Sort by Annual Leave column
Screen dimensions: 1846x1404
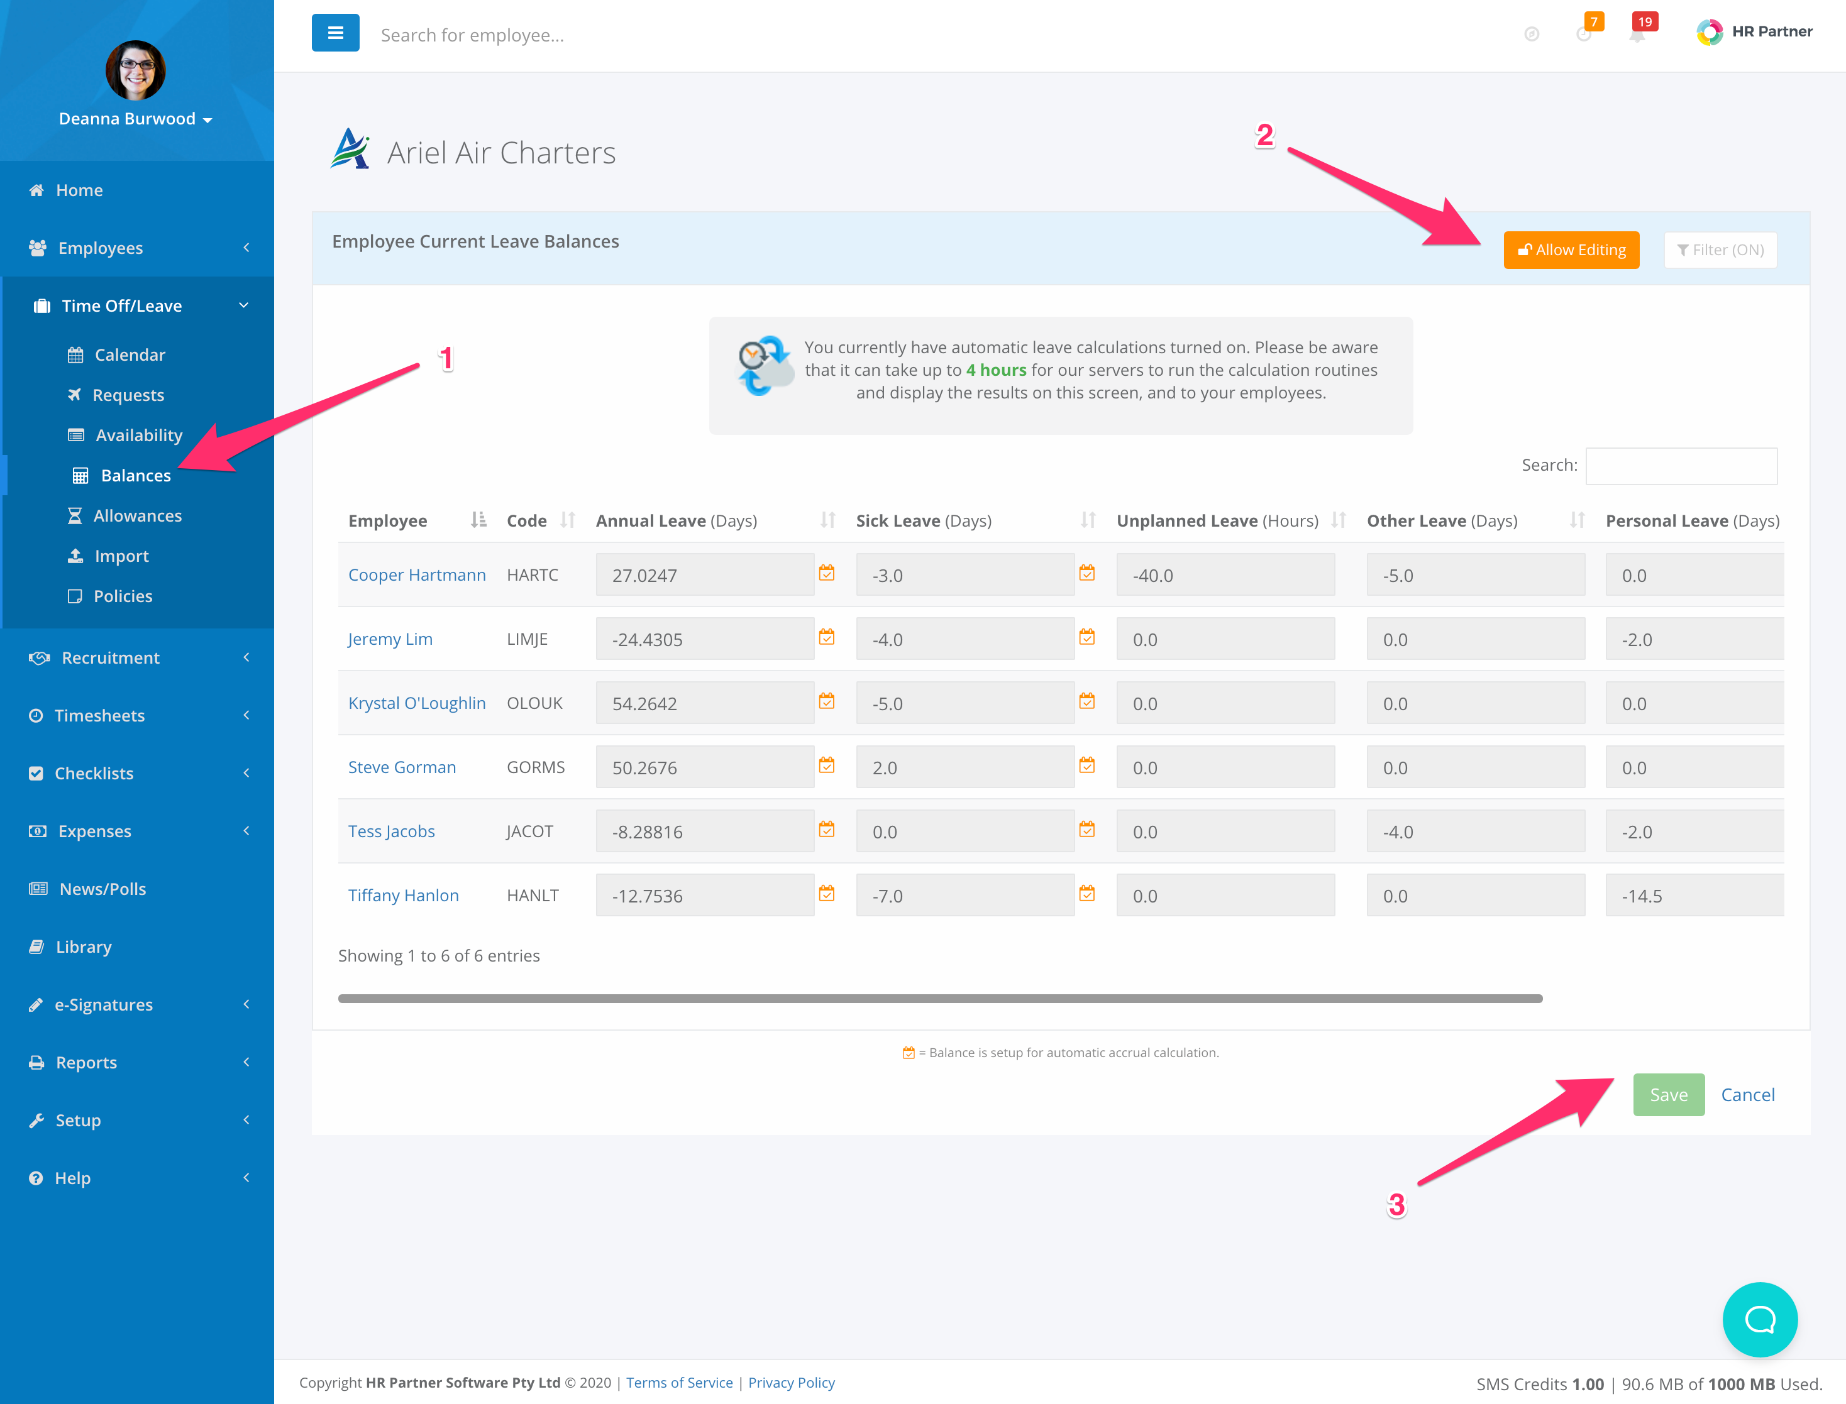pos(716,520)
